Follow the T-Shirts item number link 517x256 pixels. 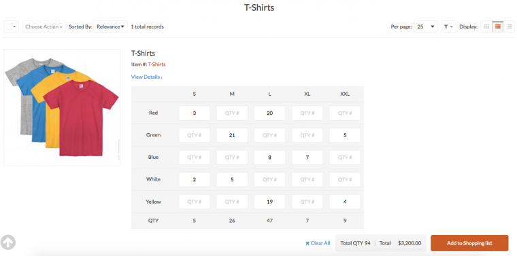(x=156, y=65)
